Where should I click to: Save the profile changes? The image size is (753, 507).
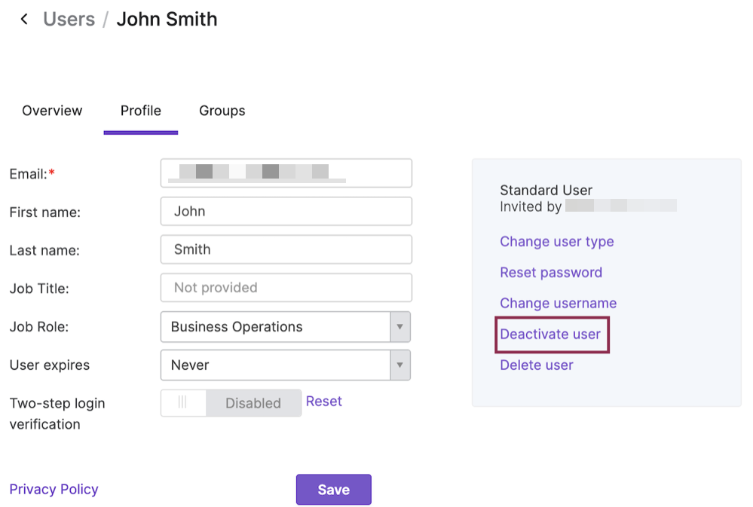click(x=333, y=489)
